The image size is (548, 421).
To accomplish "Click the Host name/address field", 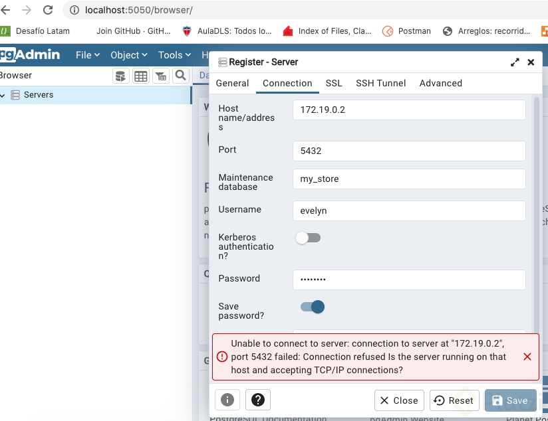I will click(409, 110).
